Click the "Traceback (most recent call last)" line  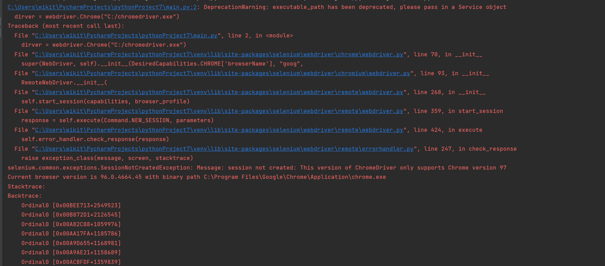[x=66, y=26]
